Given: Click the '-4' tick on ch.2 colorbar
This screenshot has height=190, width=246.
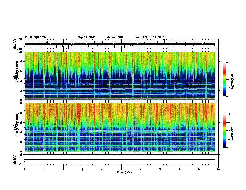Looking at the screenshot, I should pyautogui.click(x=229, y=122).
